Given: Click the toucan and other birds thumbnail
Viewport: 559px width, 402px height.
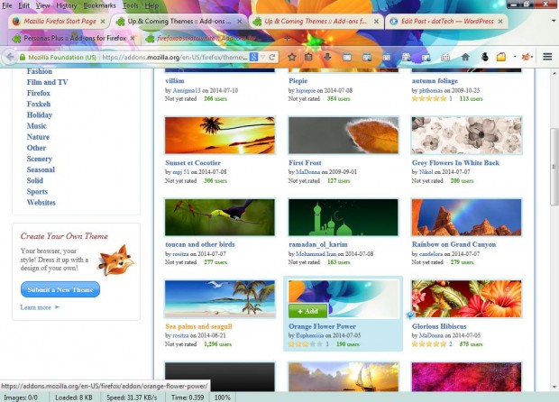Looking at the screenshot, I should point(220,217).
